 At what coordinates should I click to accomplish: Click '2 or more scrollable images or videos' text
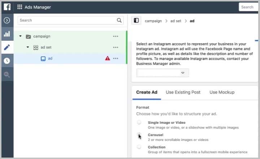178,140
